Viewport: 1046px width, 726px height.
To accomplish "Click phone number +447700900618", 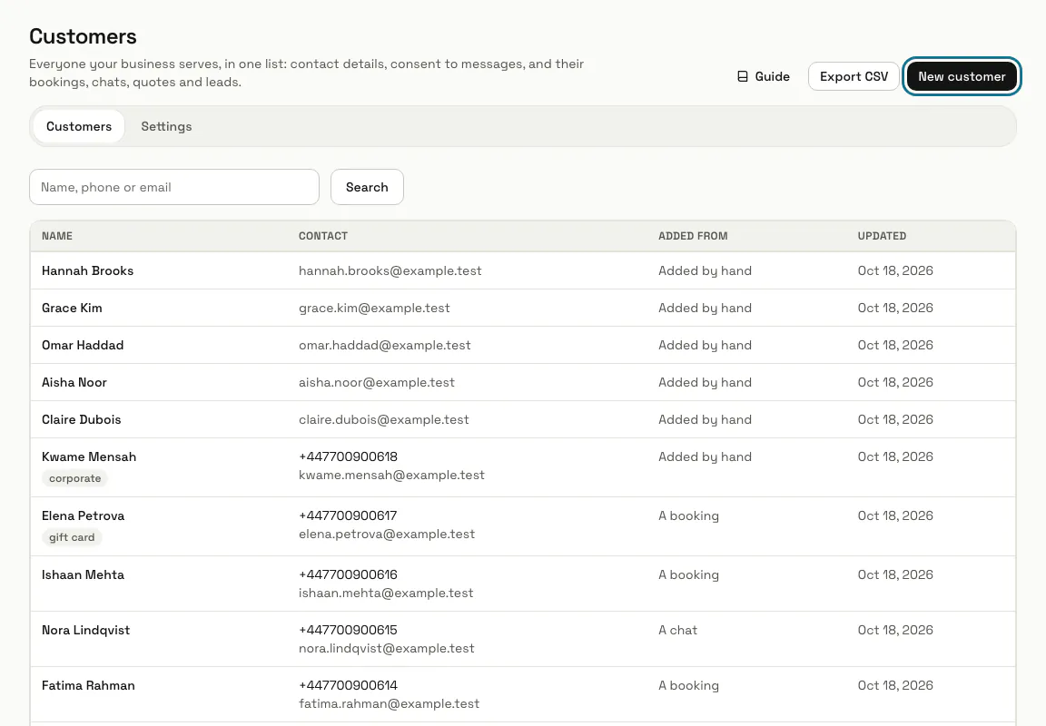I will [348, 456].
